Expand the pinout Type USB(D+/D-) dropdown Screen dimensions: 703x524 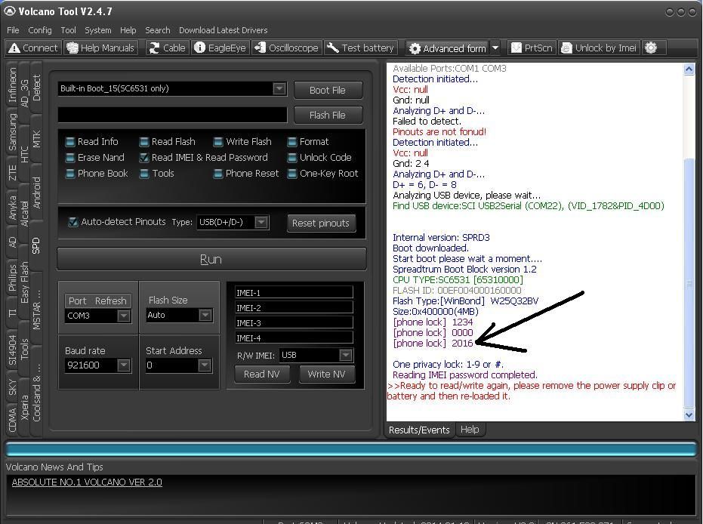(261, 222)
